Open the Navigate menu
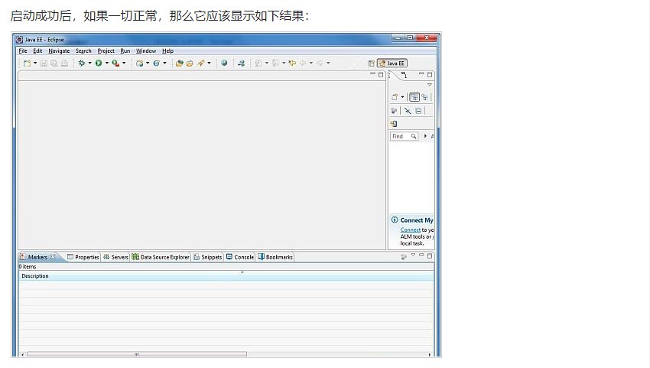This screenshot has height=368, width=650. (59, 51)
